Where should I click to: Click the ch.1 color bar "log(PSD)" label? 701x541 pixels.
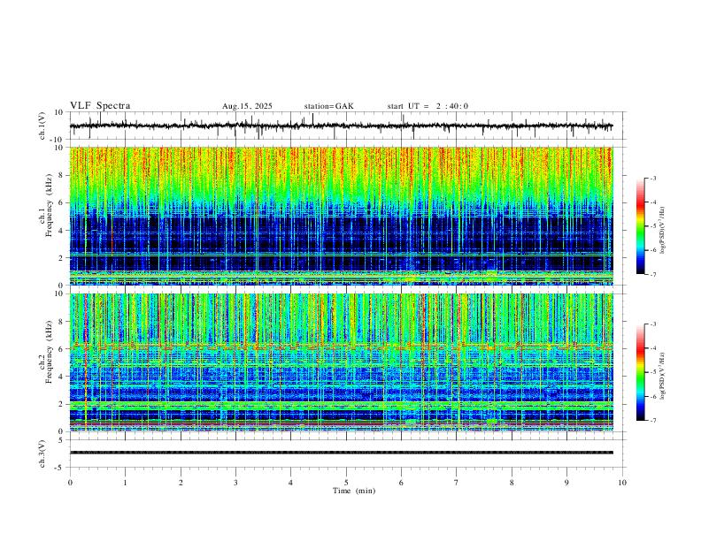662,231
